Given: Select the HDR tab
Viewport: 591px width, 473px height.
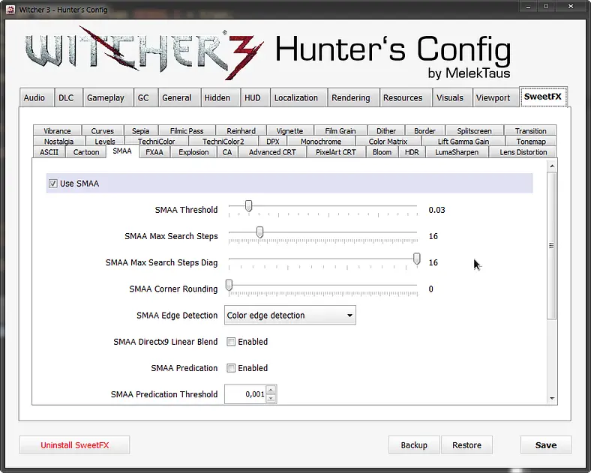Looking at the screenshot, I should coord(412,151).
